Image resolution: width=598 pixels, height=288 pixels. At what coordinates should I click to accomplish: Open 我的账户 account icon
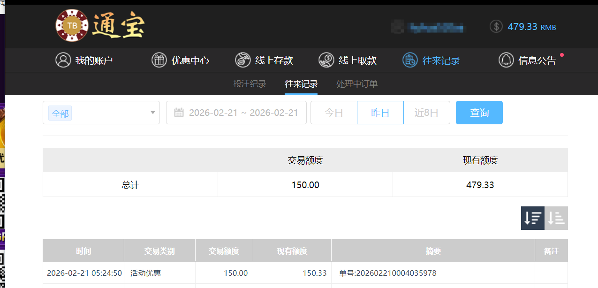point(63,60)
